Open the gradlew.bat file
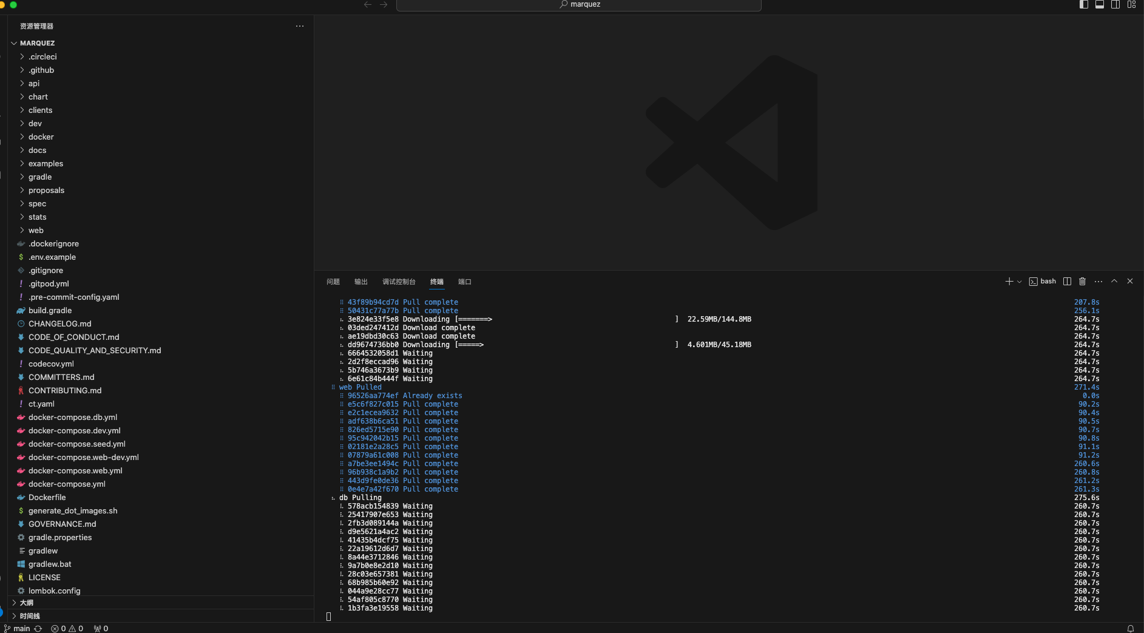The height and width of the screenshot is (633, 1144). pyautogui.click(x=160, y=564)
